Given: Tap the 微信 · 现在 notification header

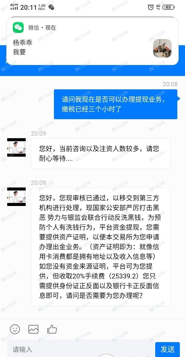Looking at the screenshot, I should (42, 28).
